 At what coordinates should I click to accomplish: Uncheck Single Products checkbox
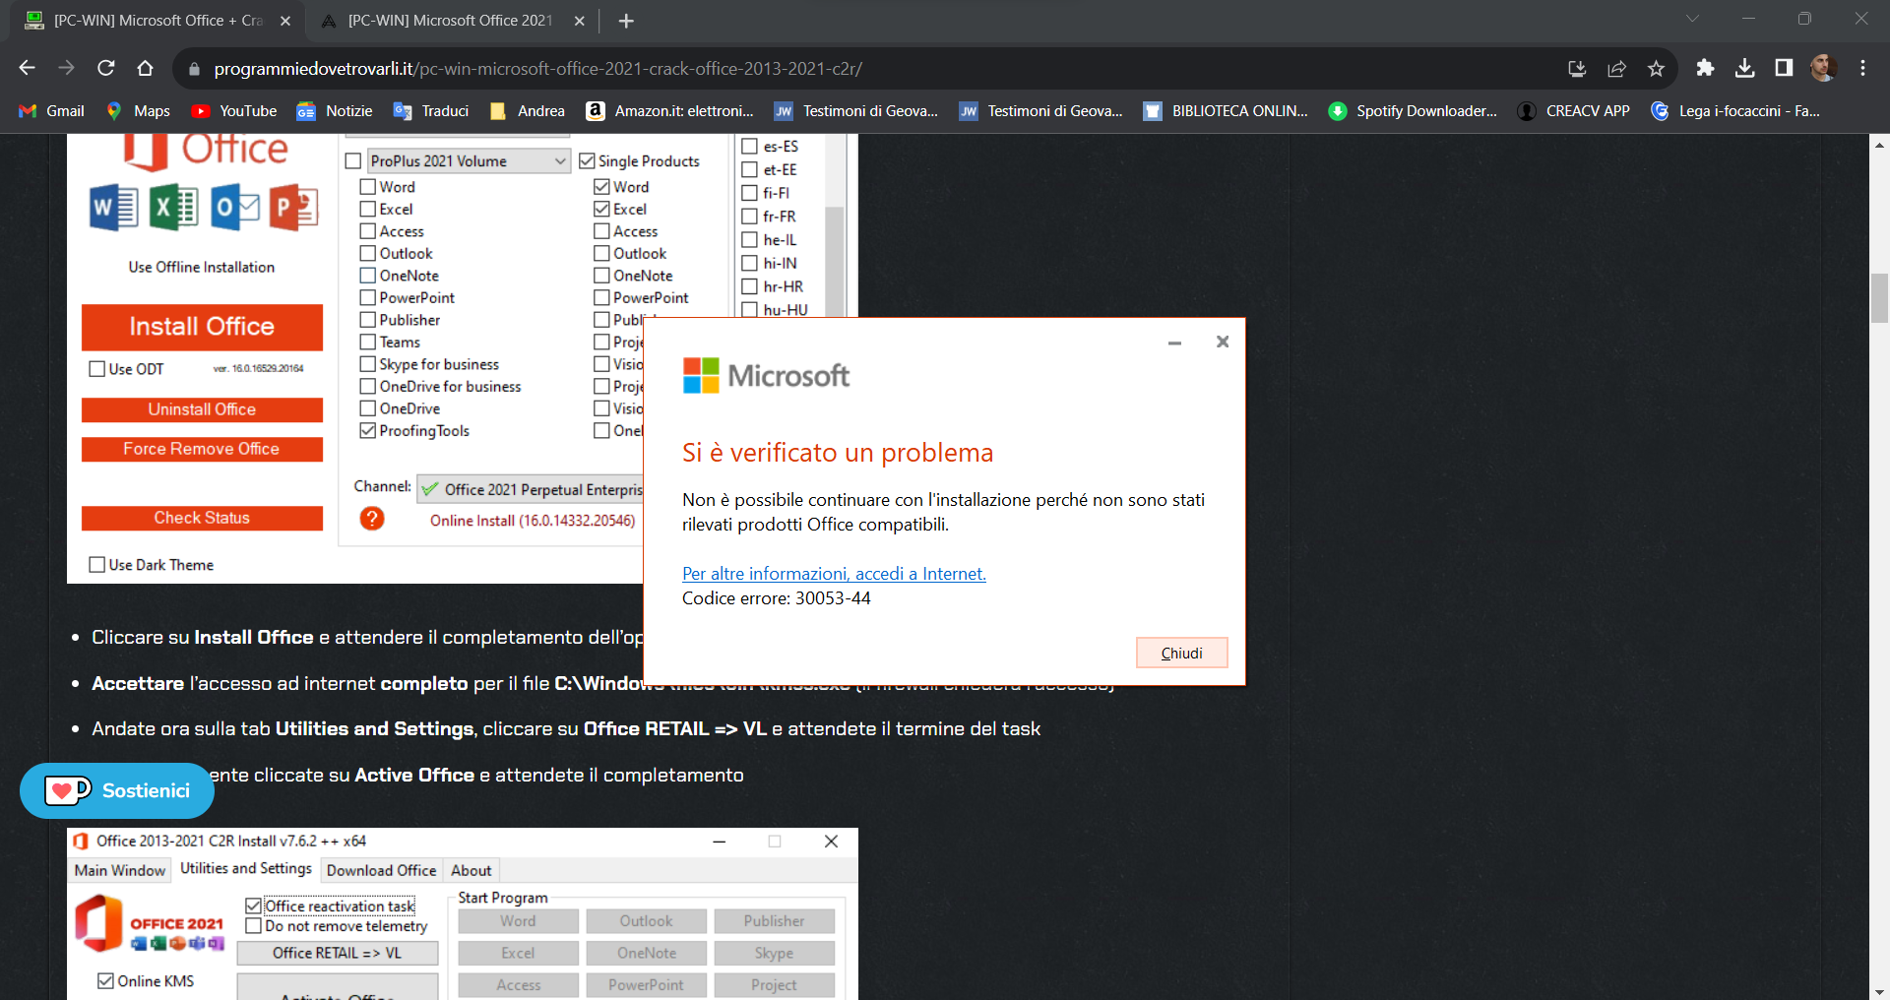[x=587, y=160]
